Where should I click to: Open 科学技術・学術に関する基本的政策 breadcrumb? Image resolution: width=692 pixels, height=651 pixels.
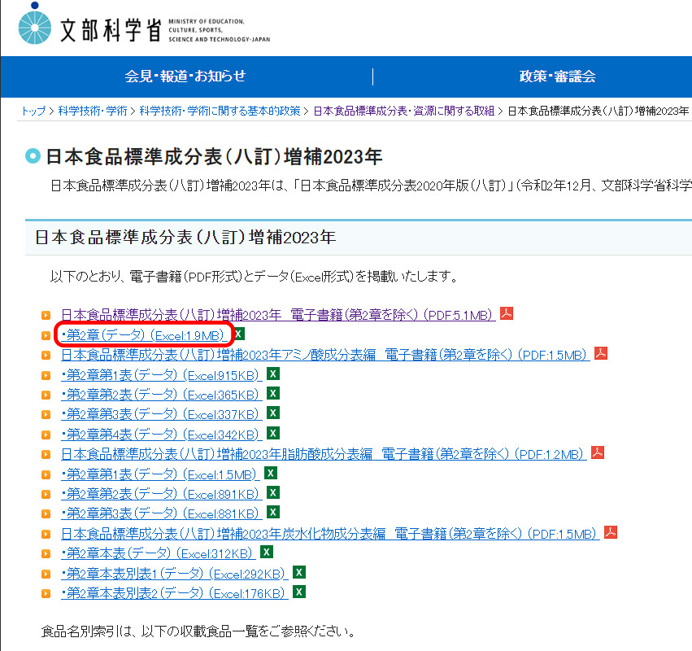[220, 111]
